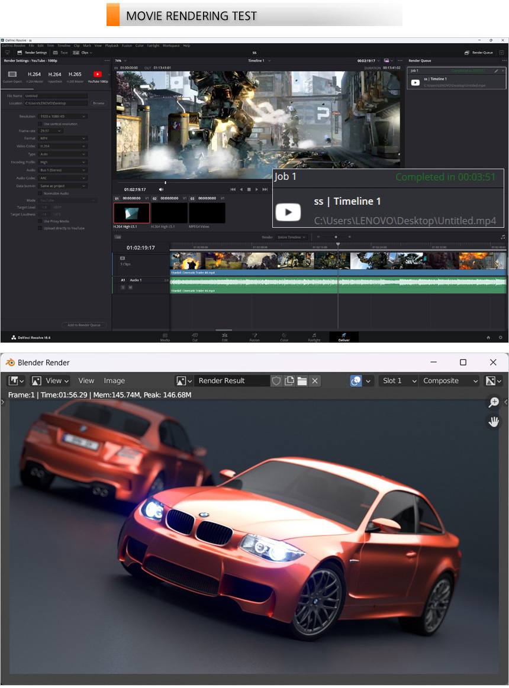Toggle the Use Proxy Media checkbox

40,221
